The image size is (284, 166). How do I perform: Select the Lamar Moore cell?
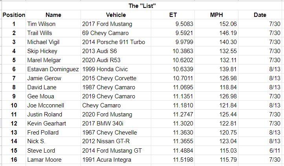point(53,159)
